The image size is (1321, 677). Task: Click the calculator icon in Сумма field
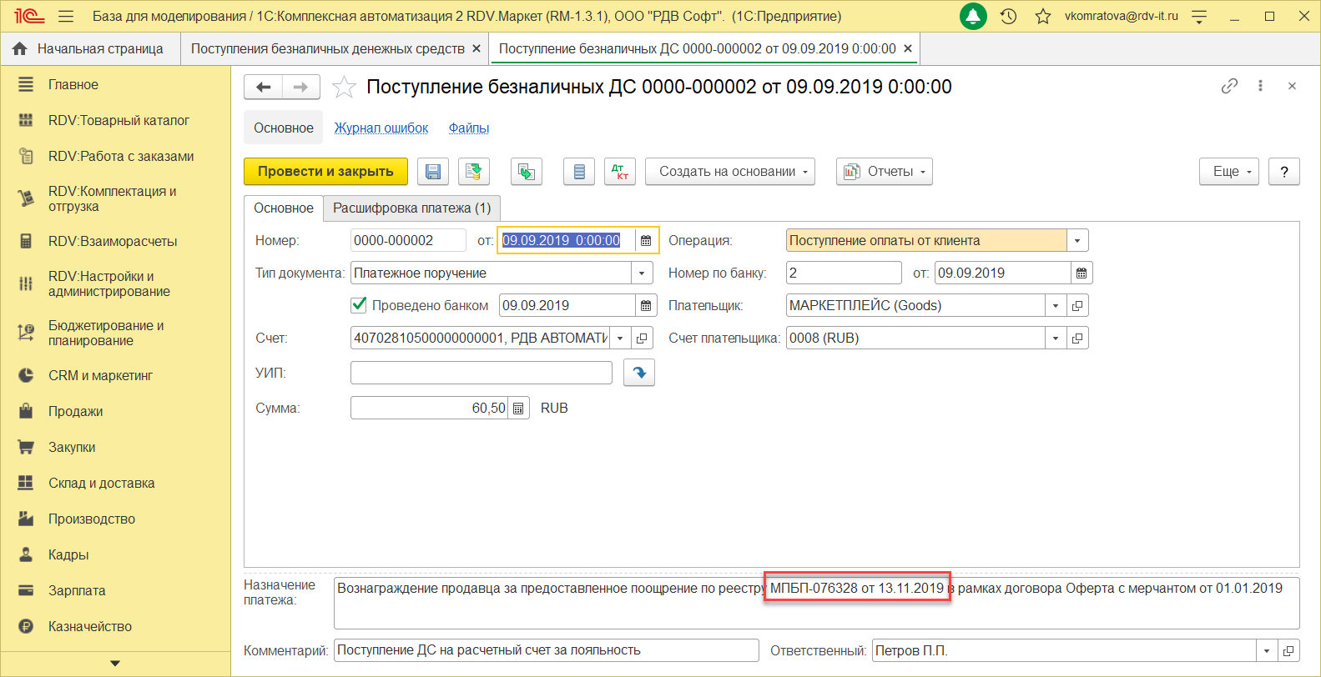coord(519,409)
